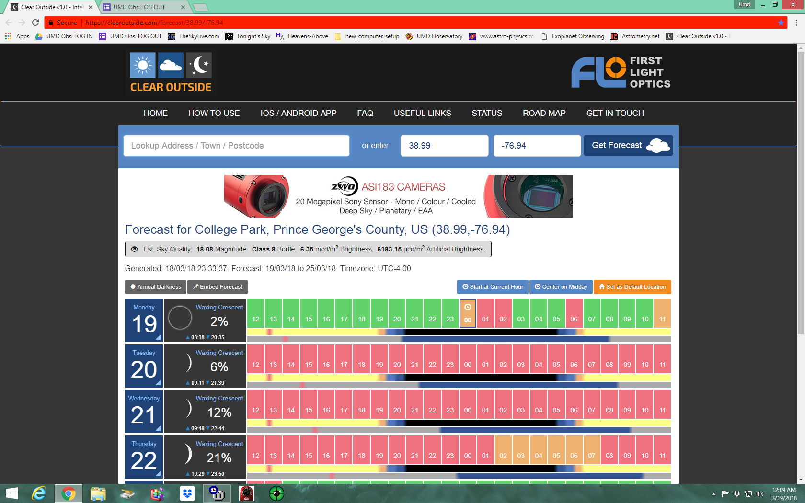Reload the page with the refresh icon

pos(35,23)
